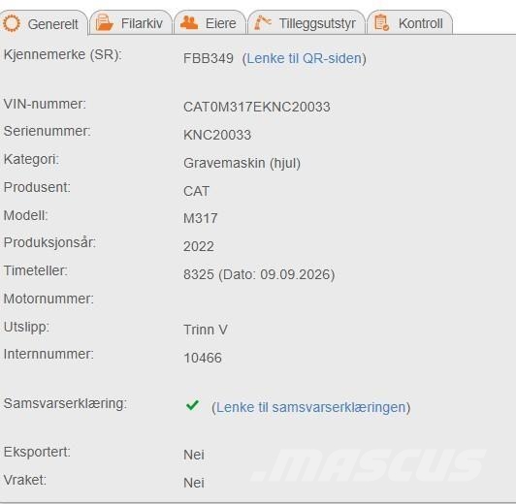This screenshot has width=516, height=504.
Task: Click the Internnummer label
Action: (48, 355)
